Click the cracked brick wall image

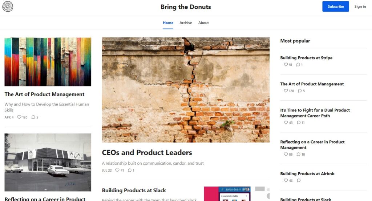pyautogui.click(x=186, y=90)
